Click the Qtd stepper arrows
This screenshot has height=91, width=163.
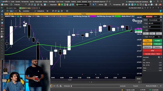pos(161,30)
